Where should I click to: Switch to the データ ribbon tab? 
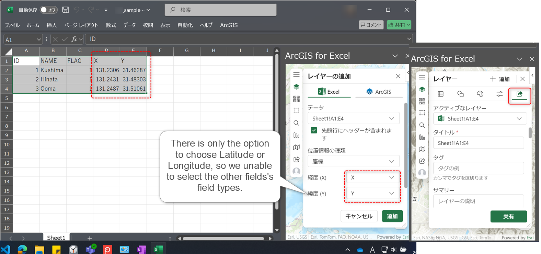point(129,25)
